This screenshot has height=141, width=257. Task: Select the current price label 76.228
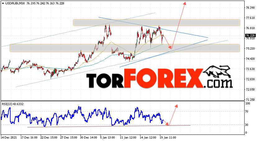pyautogui.click(x=250, y=36)
